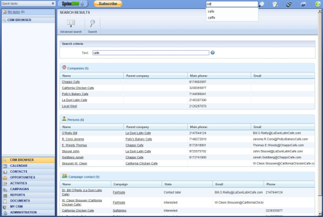Click the Text search criteria field
The width and height of the screenshot is (323, 217).
click(x=151, y=53)
